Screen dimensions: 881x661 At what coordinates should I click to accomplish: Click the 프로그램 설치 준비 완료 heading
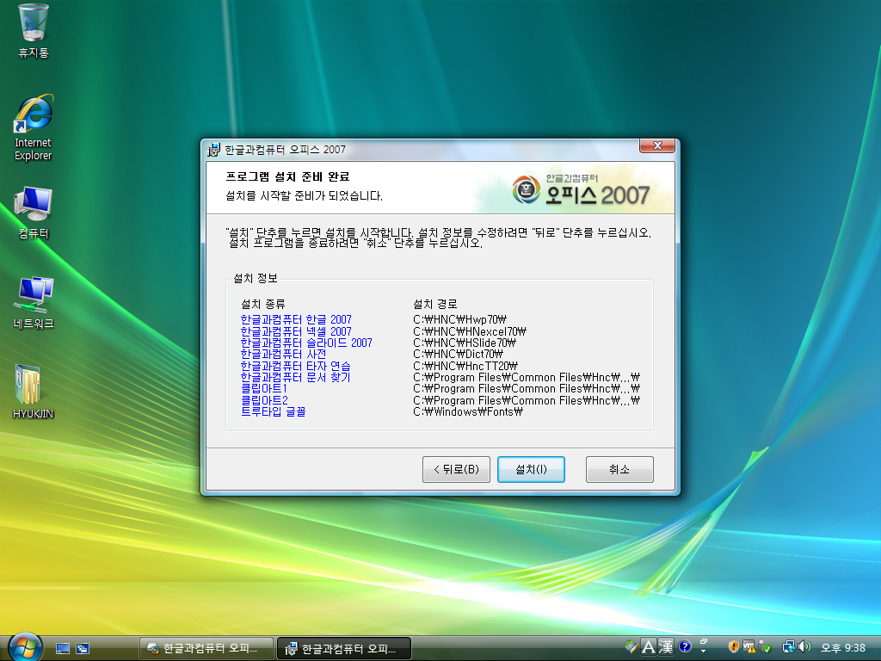(x=287, y=176)
